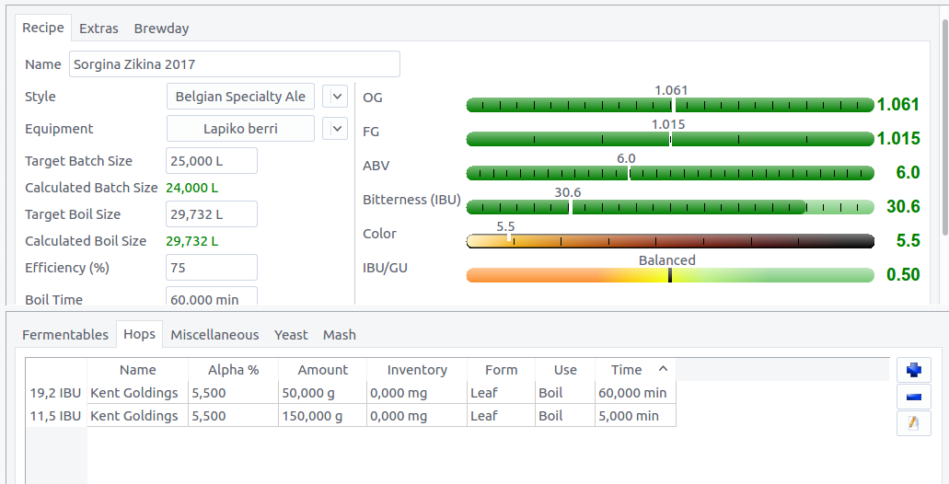This screenshot has height=484, width=949.
Task: Open the Style dropdown arrow
Action: click(x=338, y=97)
